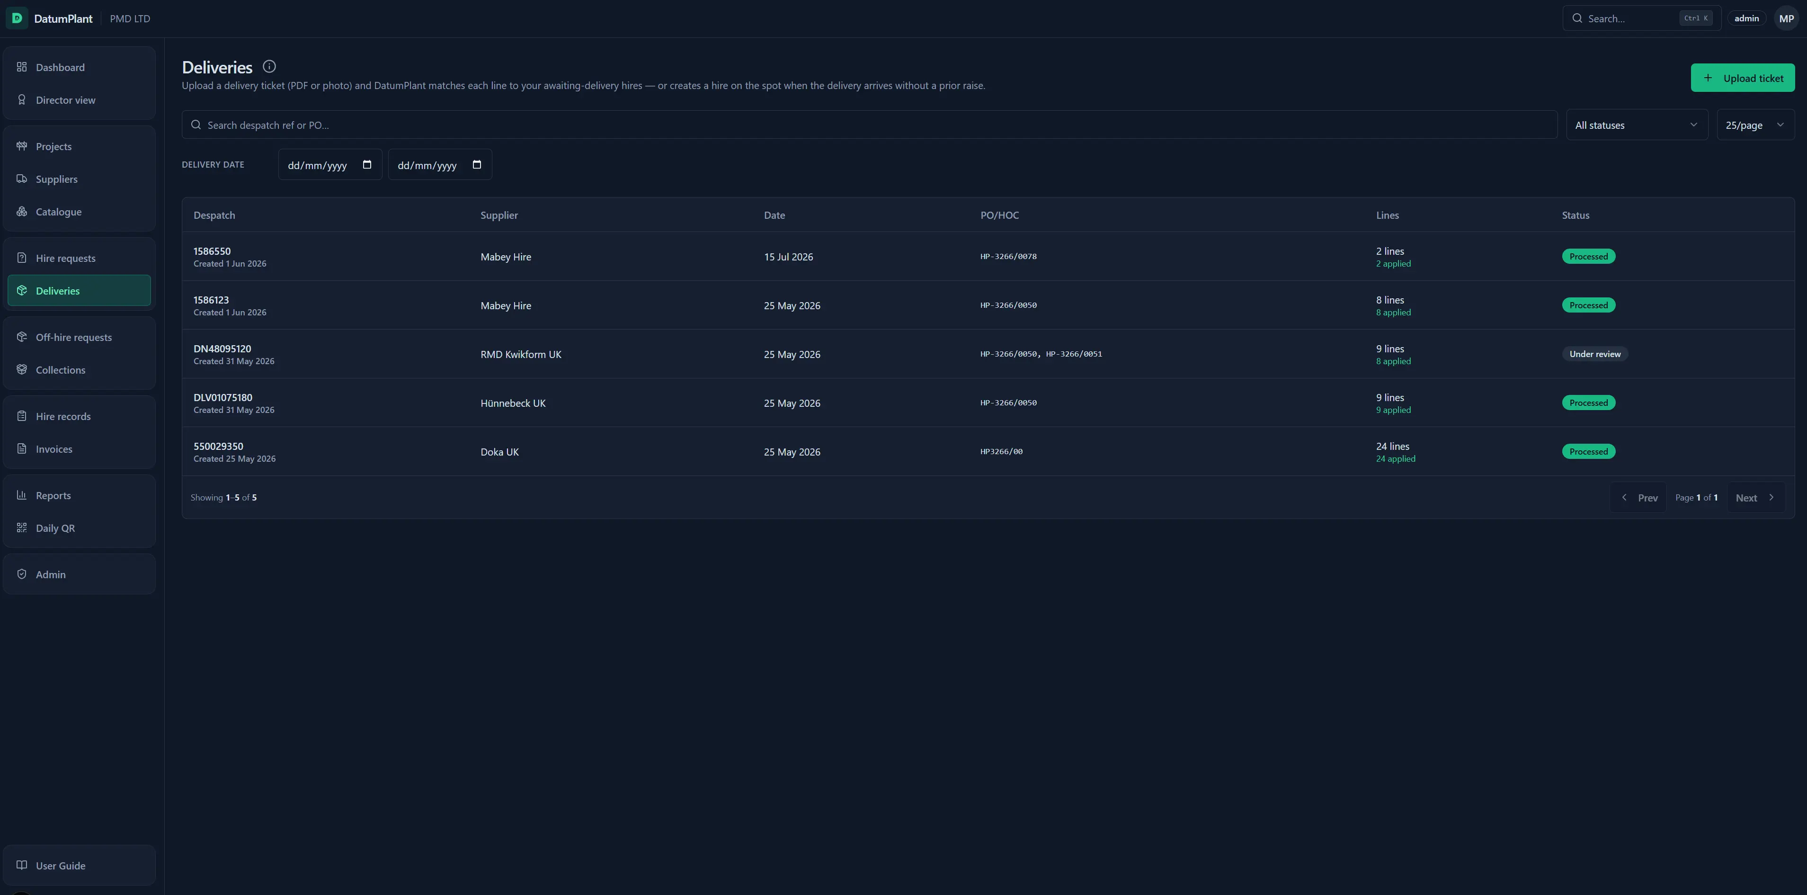Image resolution: width=1807 pixels, height=895 pixels.
Task: Open Hire records page
Action: (79, 416)
